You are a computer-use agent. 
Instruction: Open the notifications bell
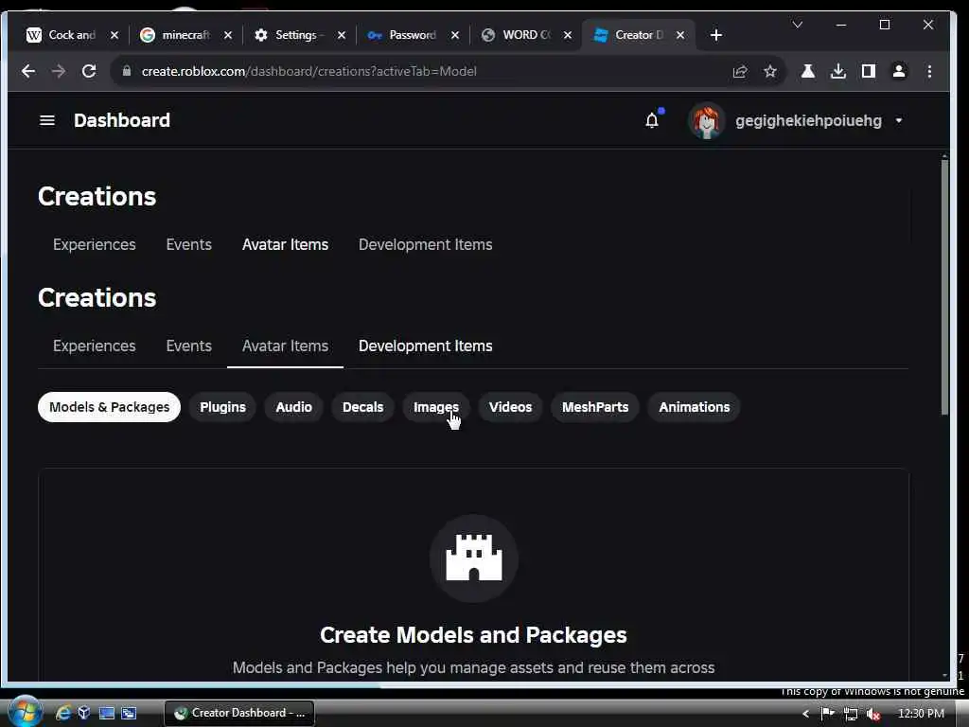pyautogui.click(x=652, y=120)
